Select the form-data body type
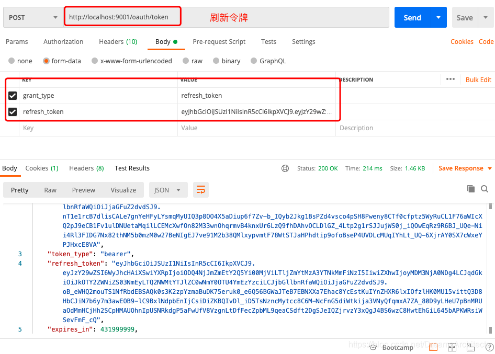Screen dimensions: 495x354 tap(46, 61)
